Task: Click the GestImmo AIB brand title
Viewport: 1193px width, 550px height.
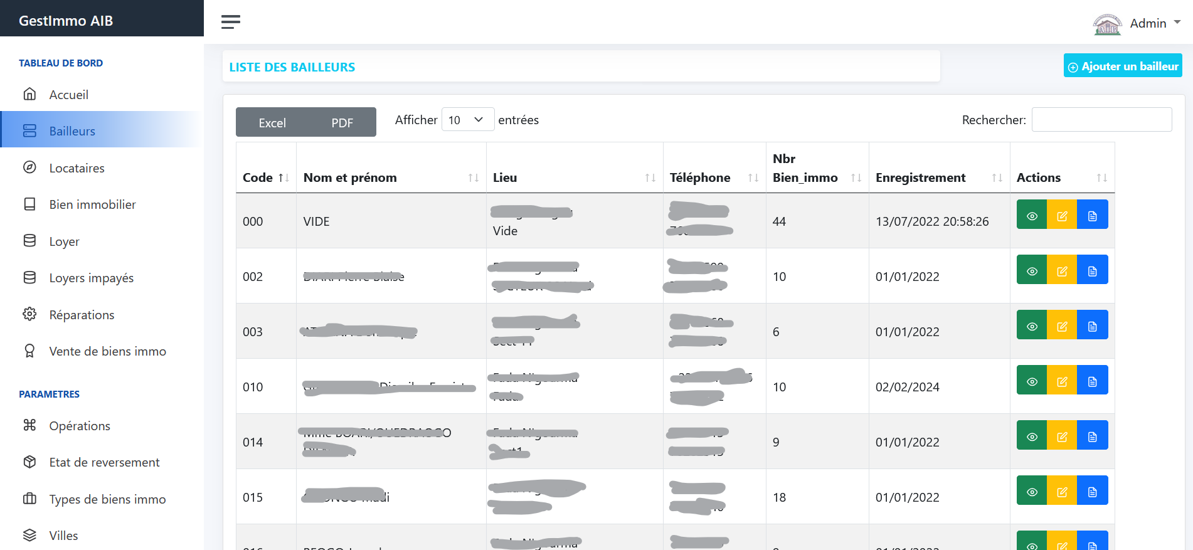Action: click(x=66, y=21)
